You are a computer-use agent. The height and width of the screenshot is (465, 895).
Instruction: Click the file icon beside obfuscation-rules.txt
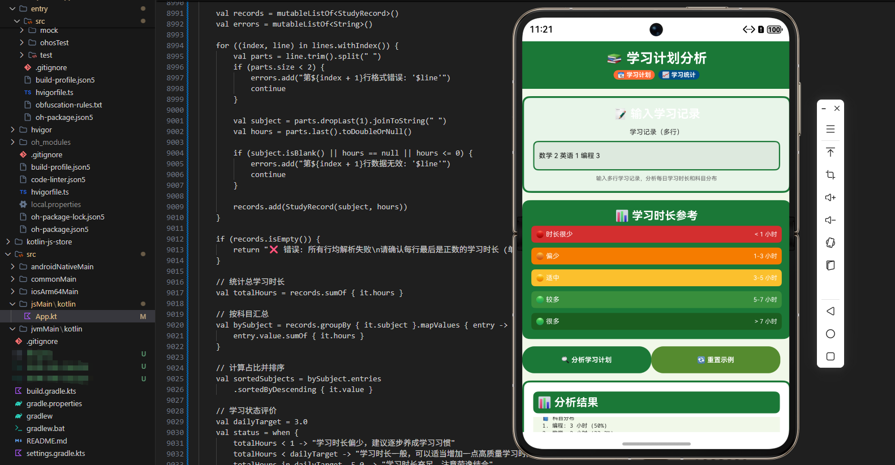point(27,105)
